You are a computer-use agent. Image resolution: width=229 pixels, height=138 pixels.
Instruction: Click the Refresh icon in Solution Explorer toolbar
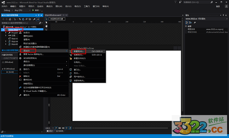pyautogui.click(x=23, y=19)
